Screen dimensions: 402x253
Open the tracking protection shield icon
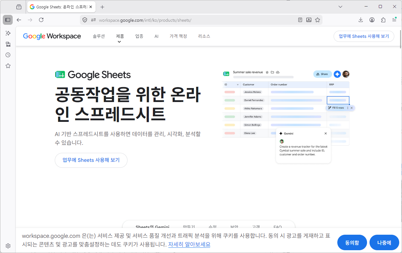[x=85, y=20]
